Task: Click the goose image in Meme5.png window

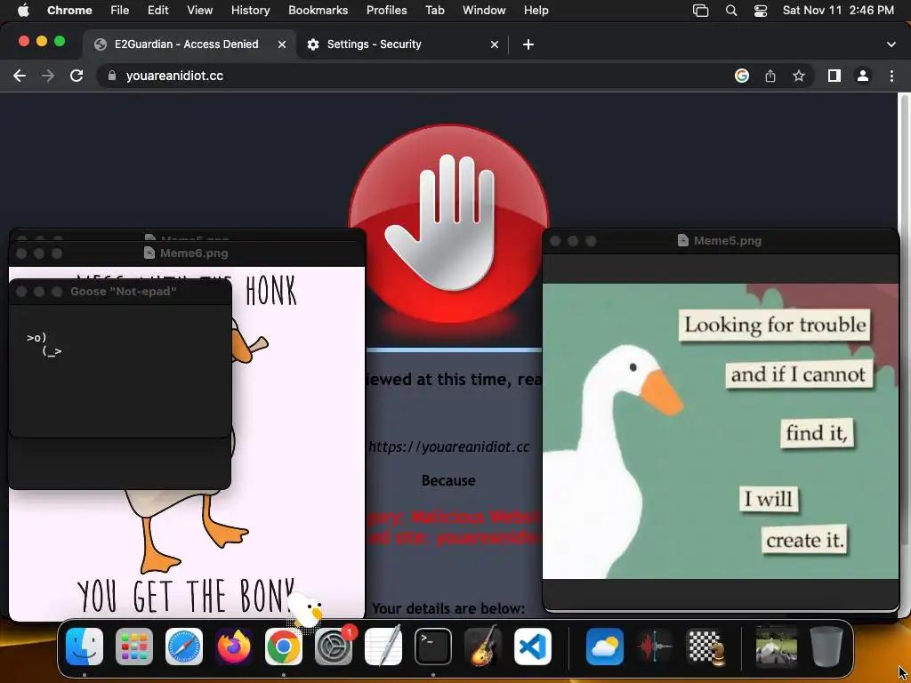Action: click(721, 431)
